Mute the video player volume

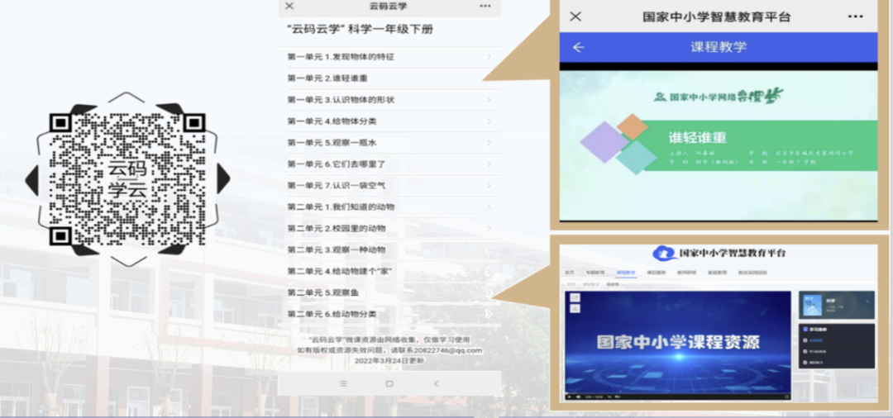click(x=578, y=397)
